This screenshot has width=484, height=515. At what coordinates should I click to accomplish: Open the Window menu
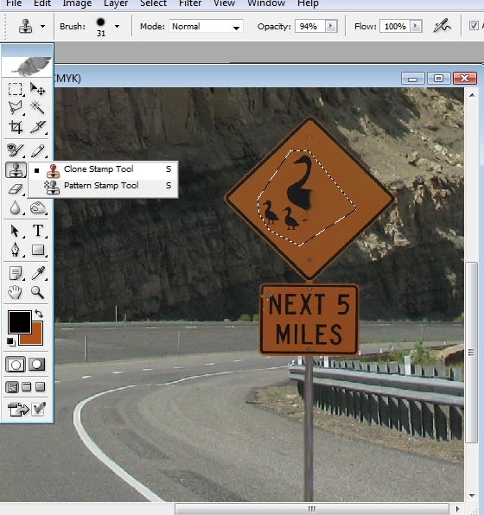click(x=266, y=3)
